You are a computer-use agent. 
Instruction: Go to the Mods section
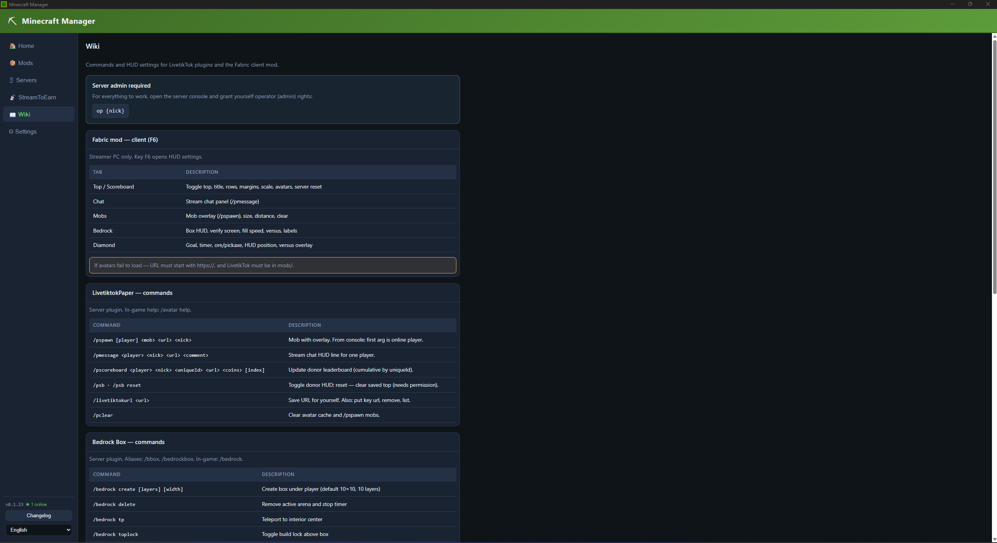(x=39, y=63)
